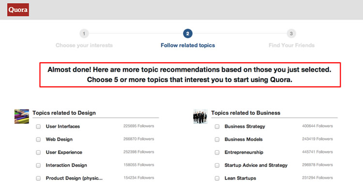Tick the Lean Startups checkbox
The height and width of the screenshot is (196, 363).
pyautogui.click(x=217, y=178)
